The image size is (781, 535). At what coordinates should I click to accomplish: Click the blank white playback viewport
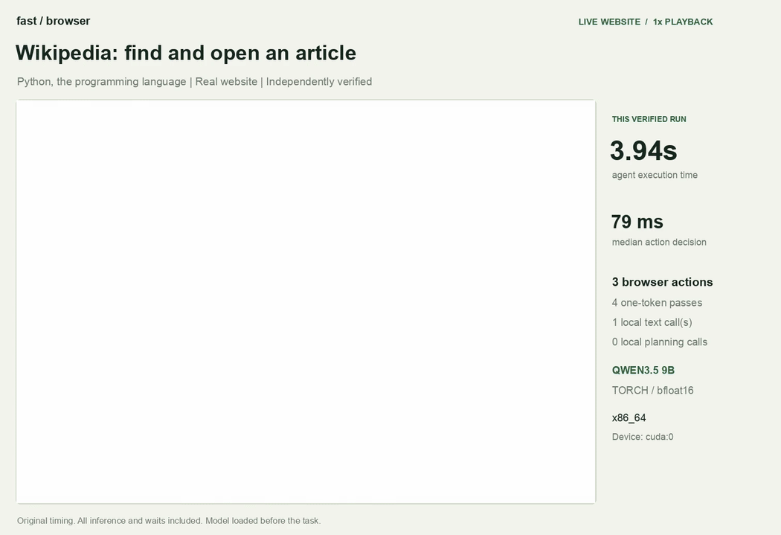coord(306,301)
